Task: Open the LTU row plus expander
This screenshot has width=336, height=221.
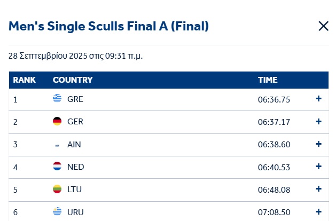Action: click(x=319, y=189)
